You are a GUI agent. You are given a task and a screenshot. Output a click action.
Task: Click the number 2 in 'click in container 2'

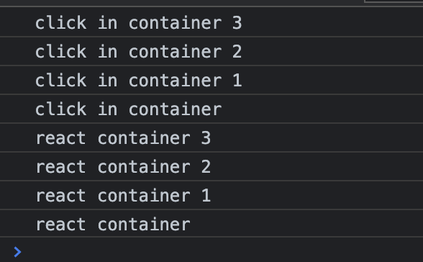237,52
